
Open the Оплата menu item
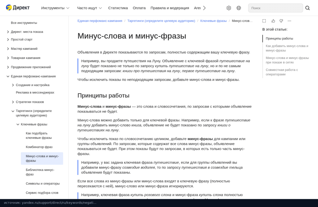139,8
